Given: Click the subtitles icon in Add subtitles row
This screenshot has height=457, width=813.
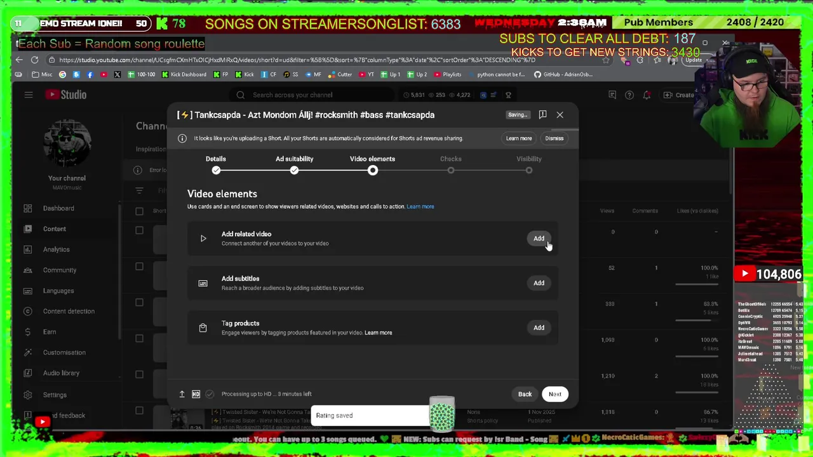Looking at the screenshot, I should pos(203,283).
